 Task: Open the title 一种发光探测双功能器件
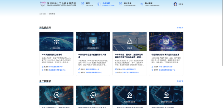pyautogui.click(x=52, y=55)
